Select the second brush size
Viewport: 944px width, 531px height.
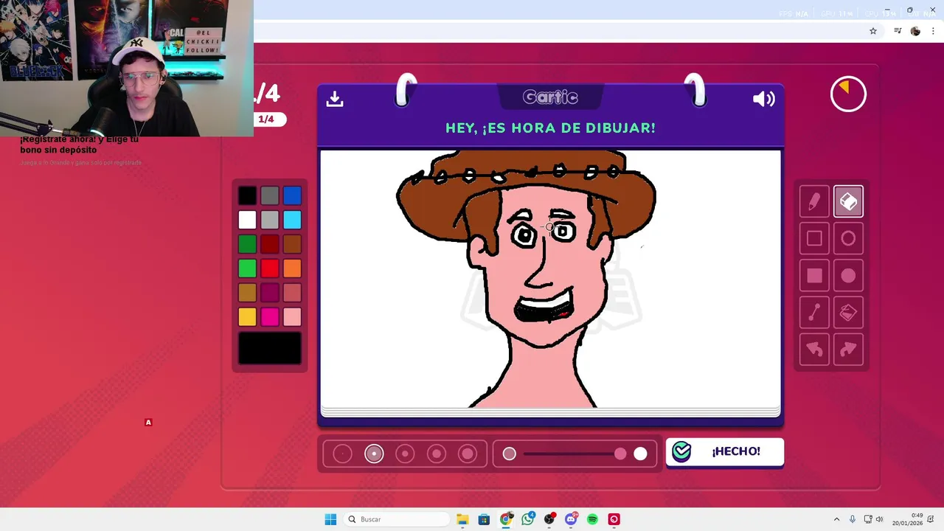374,454
